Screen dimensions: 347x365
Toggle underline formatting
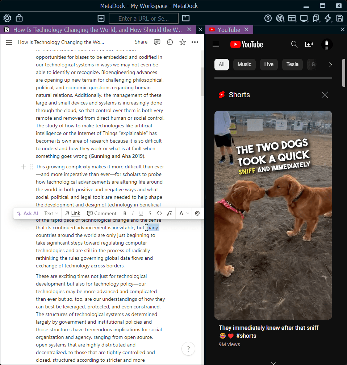click(141, 213)
